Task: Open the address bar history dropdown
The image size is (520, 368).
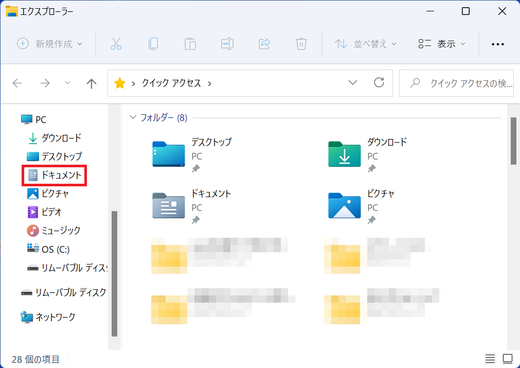Action: 353,82
